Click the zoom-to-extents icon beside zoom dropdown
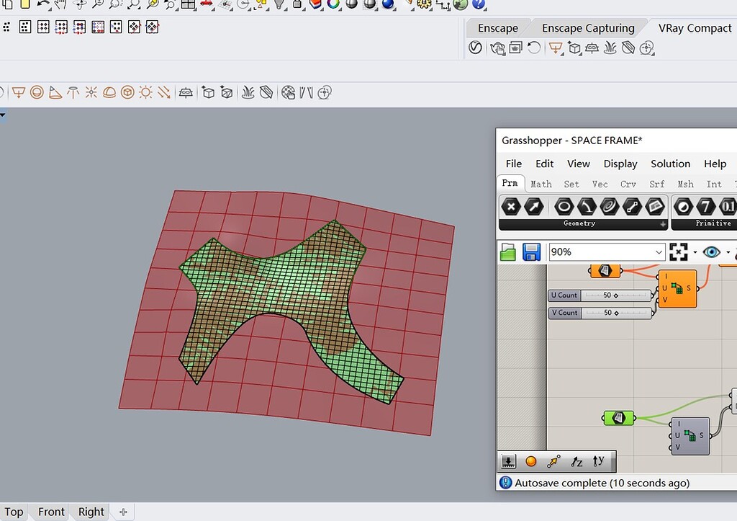 (x=677, y=251)
